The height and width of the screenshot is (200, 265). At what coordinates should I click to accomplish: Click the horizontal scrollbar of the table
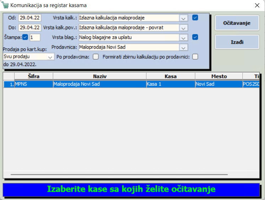coord(119,174)
